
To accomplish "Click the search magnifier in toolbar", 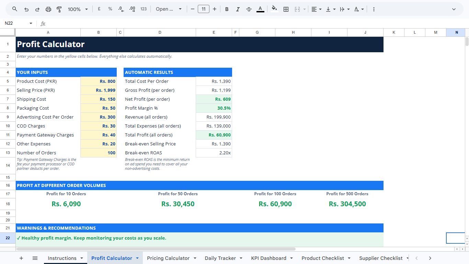I will coord(15,9).
